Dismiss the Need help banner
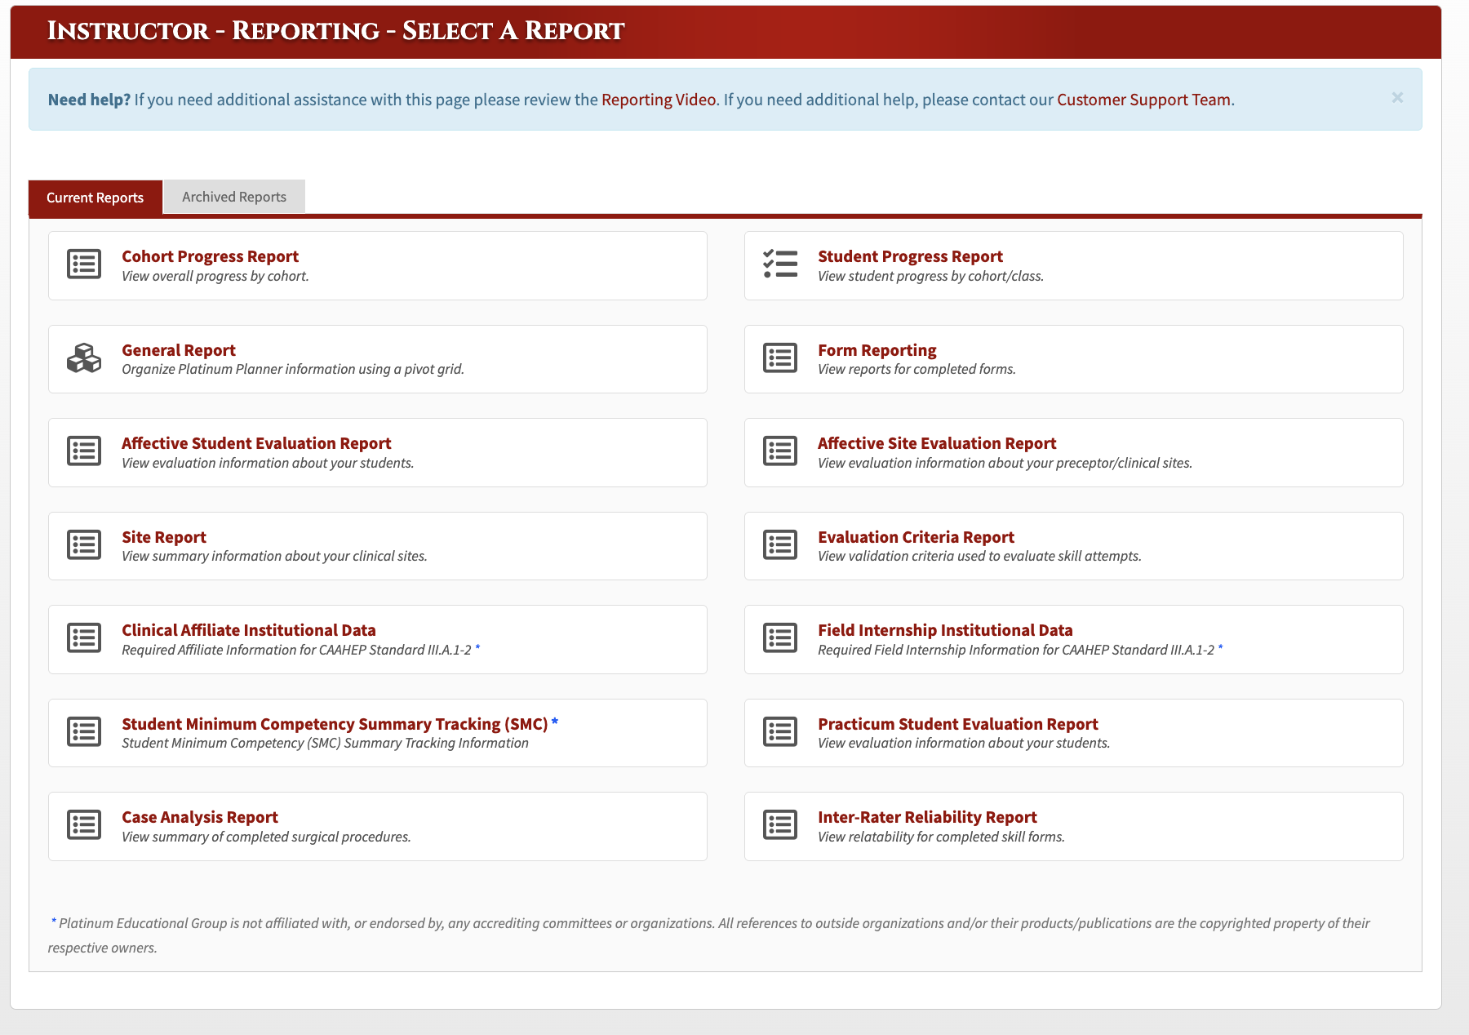The width and height of the screenshot is (1469, 1035). pyautogui.click(x=1397, y=98)
